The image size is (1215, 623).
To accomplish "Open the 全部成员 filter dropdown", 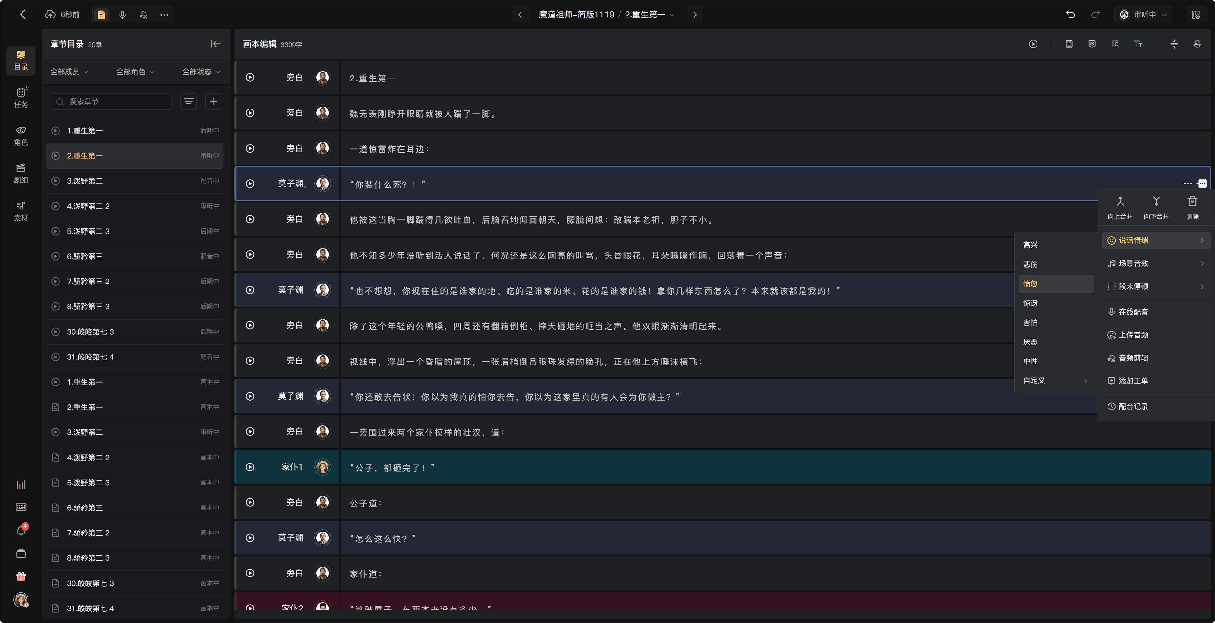I will pos(69,72).
